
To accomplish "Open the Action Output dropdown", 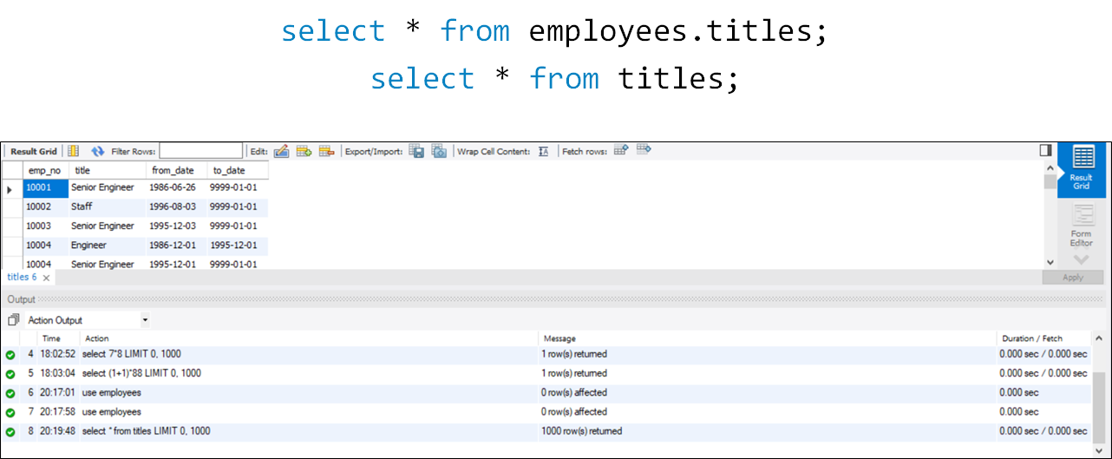I will click(88, 320).
